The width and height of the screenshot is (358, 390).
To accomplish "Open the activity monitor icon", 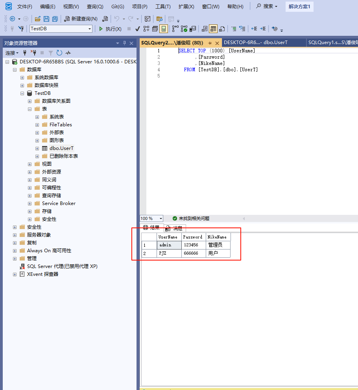I will click(148, 18).
